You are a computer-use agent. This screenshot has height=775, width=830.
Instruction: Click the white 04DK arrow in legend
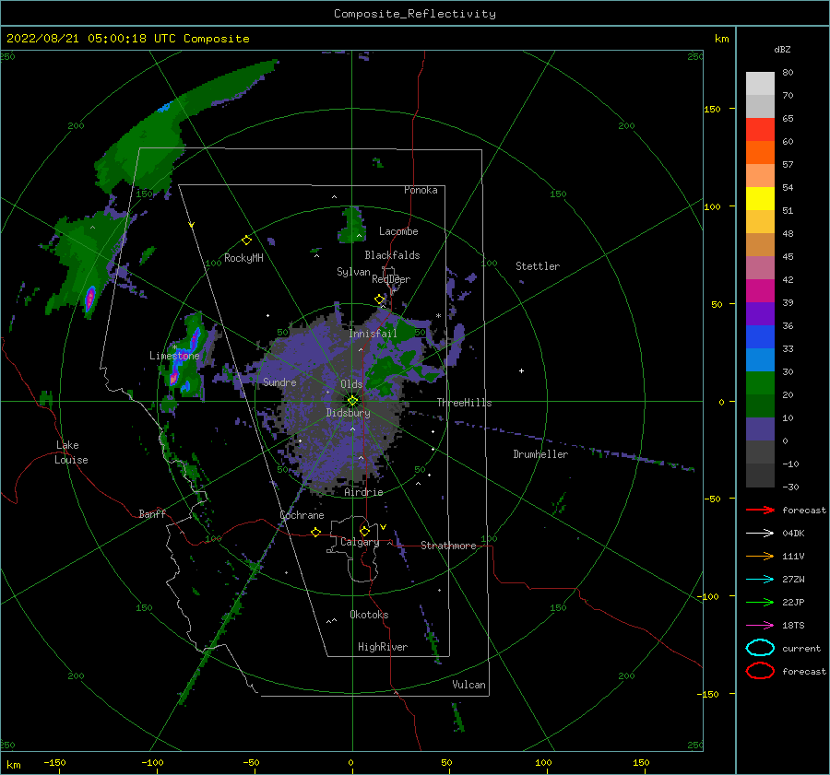coord(760,534)
